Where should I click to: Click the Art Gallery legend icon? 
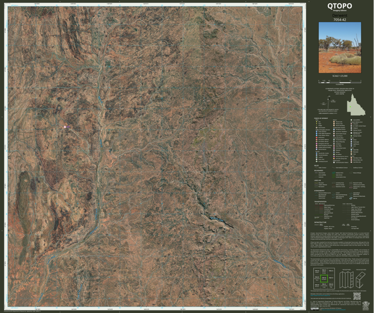[334, 154]
